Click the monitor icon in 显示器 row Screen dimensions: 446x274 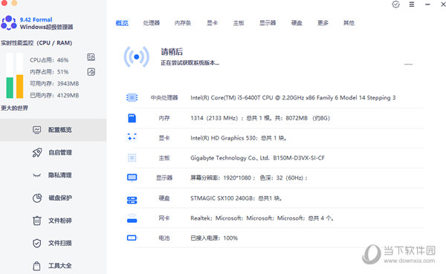[132, 178]
